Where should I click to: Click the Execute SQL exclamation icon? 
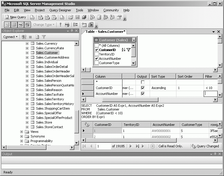coord(60,25)
